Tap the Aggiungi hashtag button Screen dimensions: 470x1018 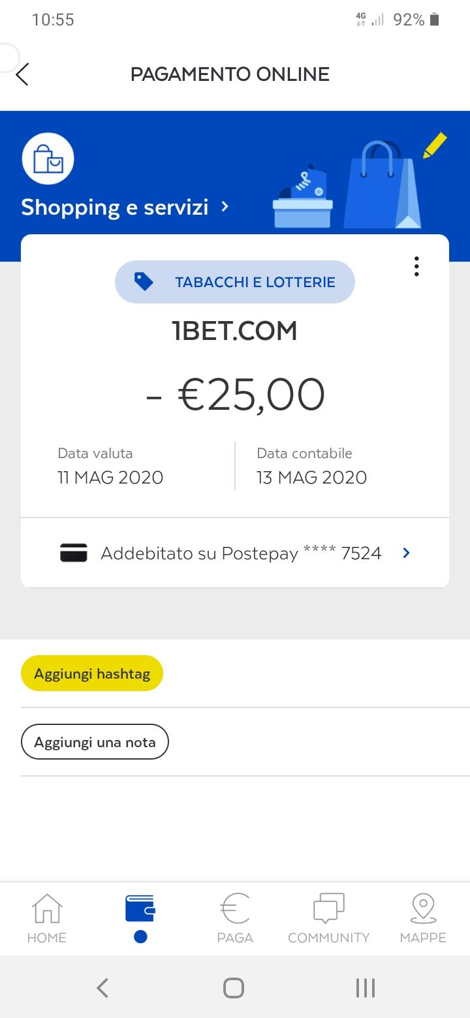coord(92,673)
